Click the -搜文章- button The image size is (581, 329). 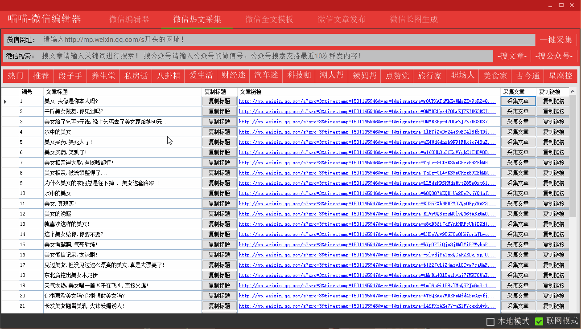512,56
